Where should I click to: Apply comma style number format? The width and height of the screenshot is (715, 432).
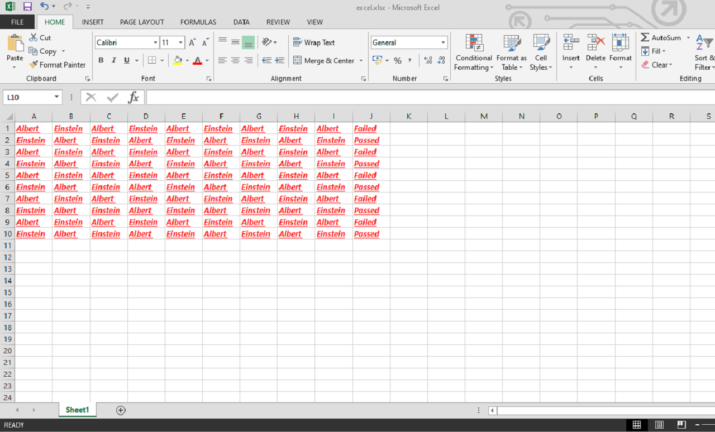(410, 60)
